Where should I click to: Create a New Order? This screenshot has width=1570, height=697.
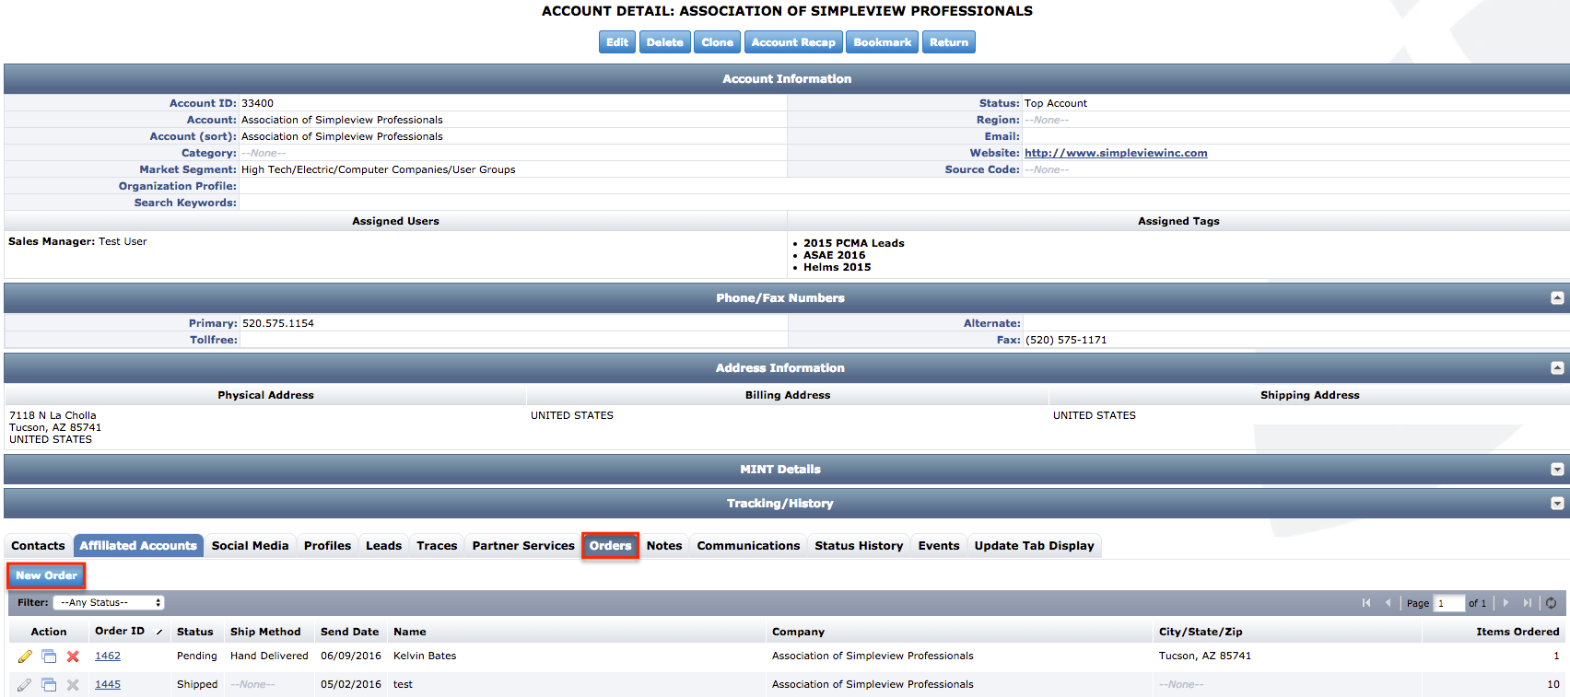pyautogui.click(x=46, y=576)
